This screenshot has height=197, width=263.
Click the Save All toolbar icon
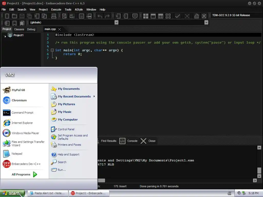click(29, 16)
